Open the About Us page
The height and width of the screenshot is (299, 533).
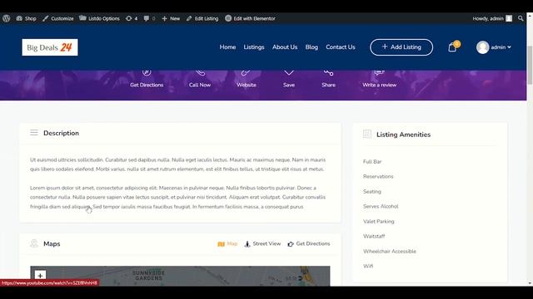(285, 47)
